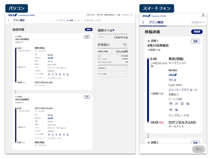Click the video entertainment icon in PC 区間2
214x159 pixels.
click(53, 135)
